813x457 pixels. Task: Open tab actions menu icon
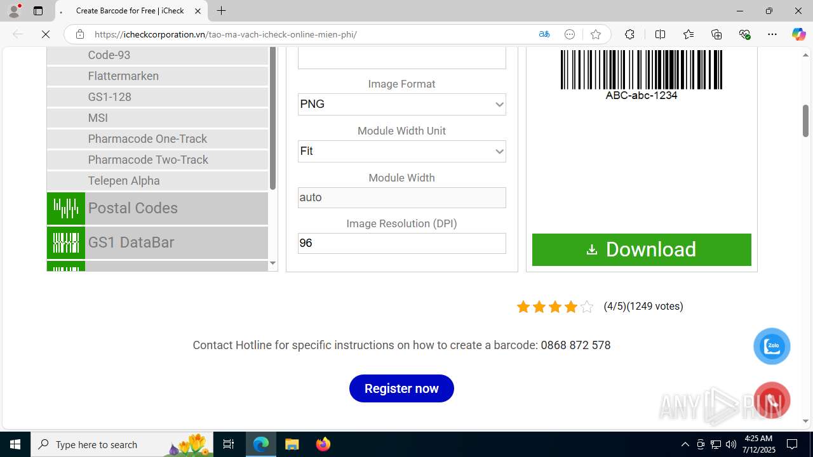tap(38, 11)
